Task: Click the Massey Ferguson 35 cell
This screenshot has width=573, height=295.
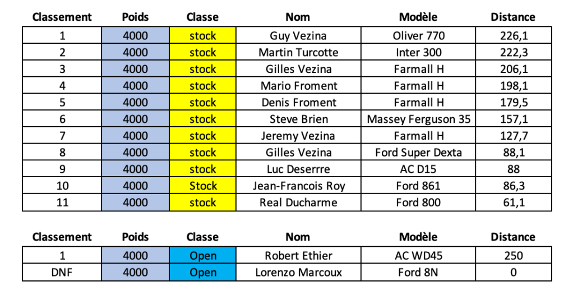Action: [x=418, y=119]
